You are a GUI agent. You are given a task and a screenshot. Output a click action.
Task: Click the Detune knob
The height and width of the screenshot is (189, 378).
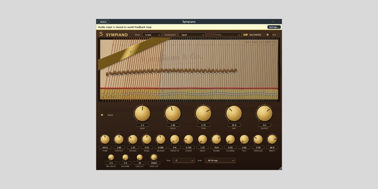pos(133,140)
